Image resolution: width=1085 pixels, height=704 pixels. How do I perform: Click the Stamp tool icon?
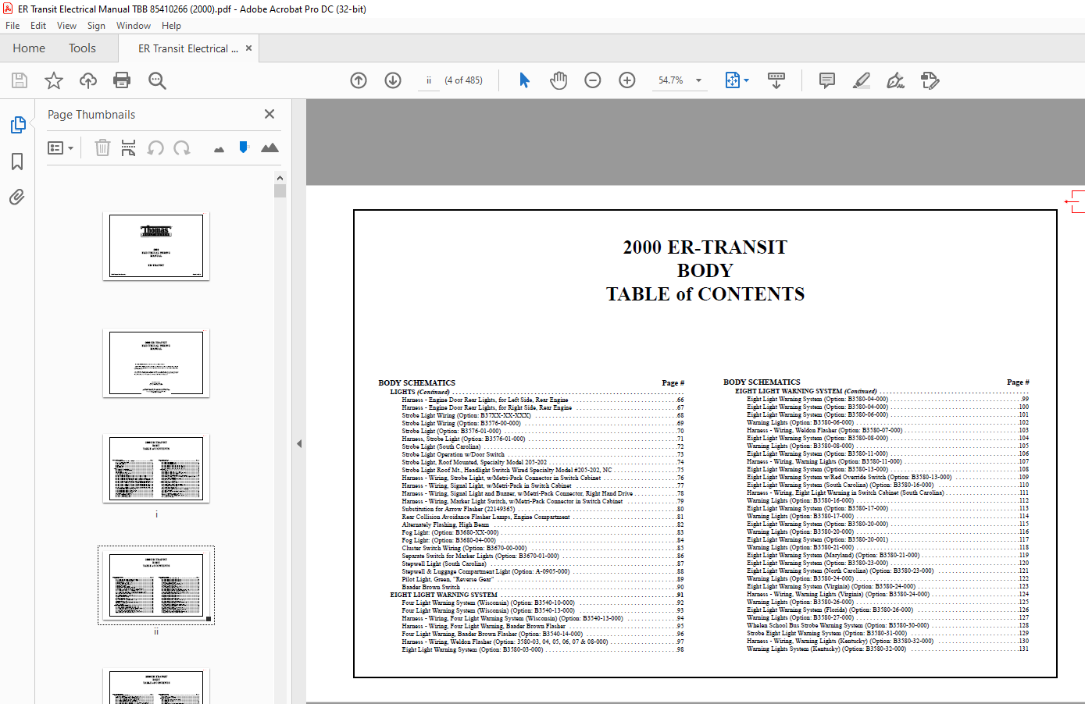click(x=930, y=80)
